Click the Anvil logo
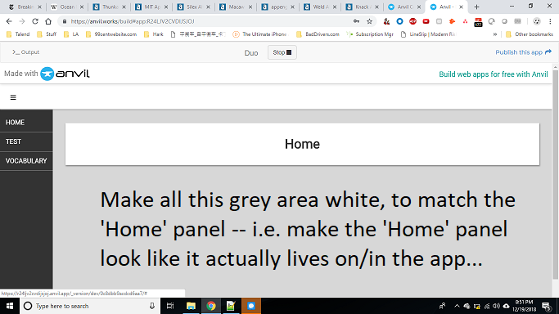Image resolution: width=559 pixels, height=314 pixels. pos(65,74)
